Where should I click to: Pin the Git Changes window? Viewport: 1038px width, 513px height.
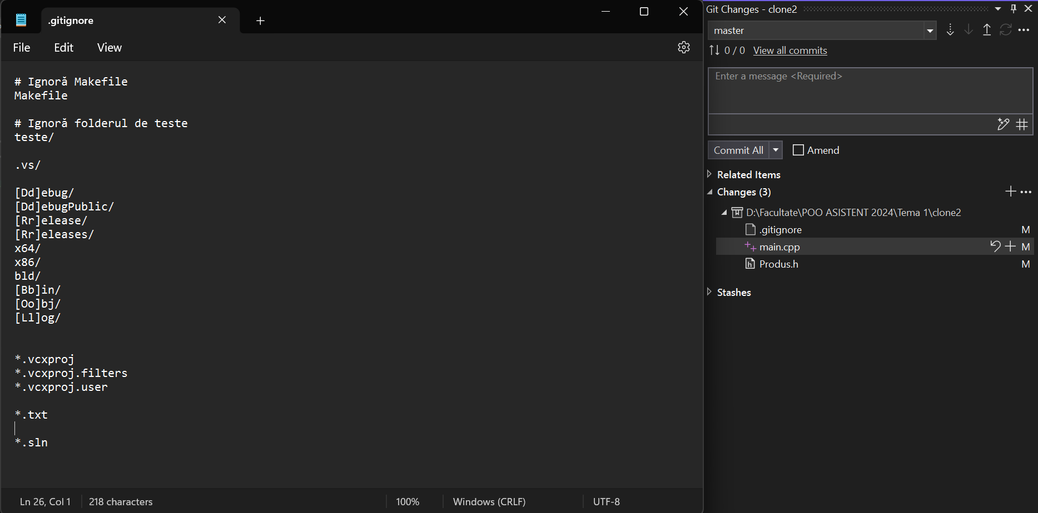click(x=1014, y=8)
